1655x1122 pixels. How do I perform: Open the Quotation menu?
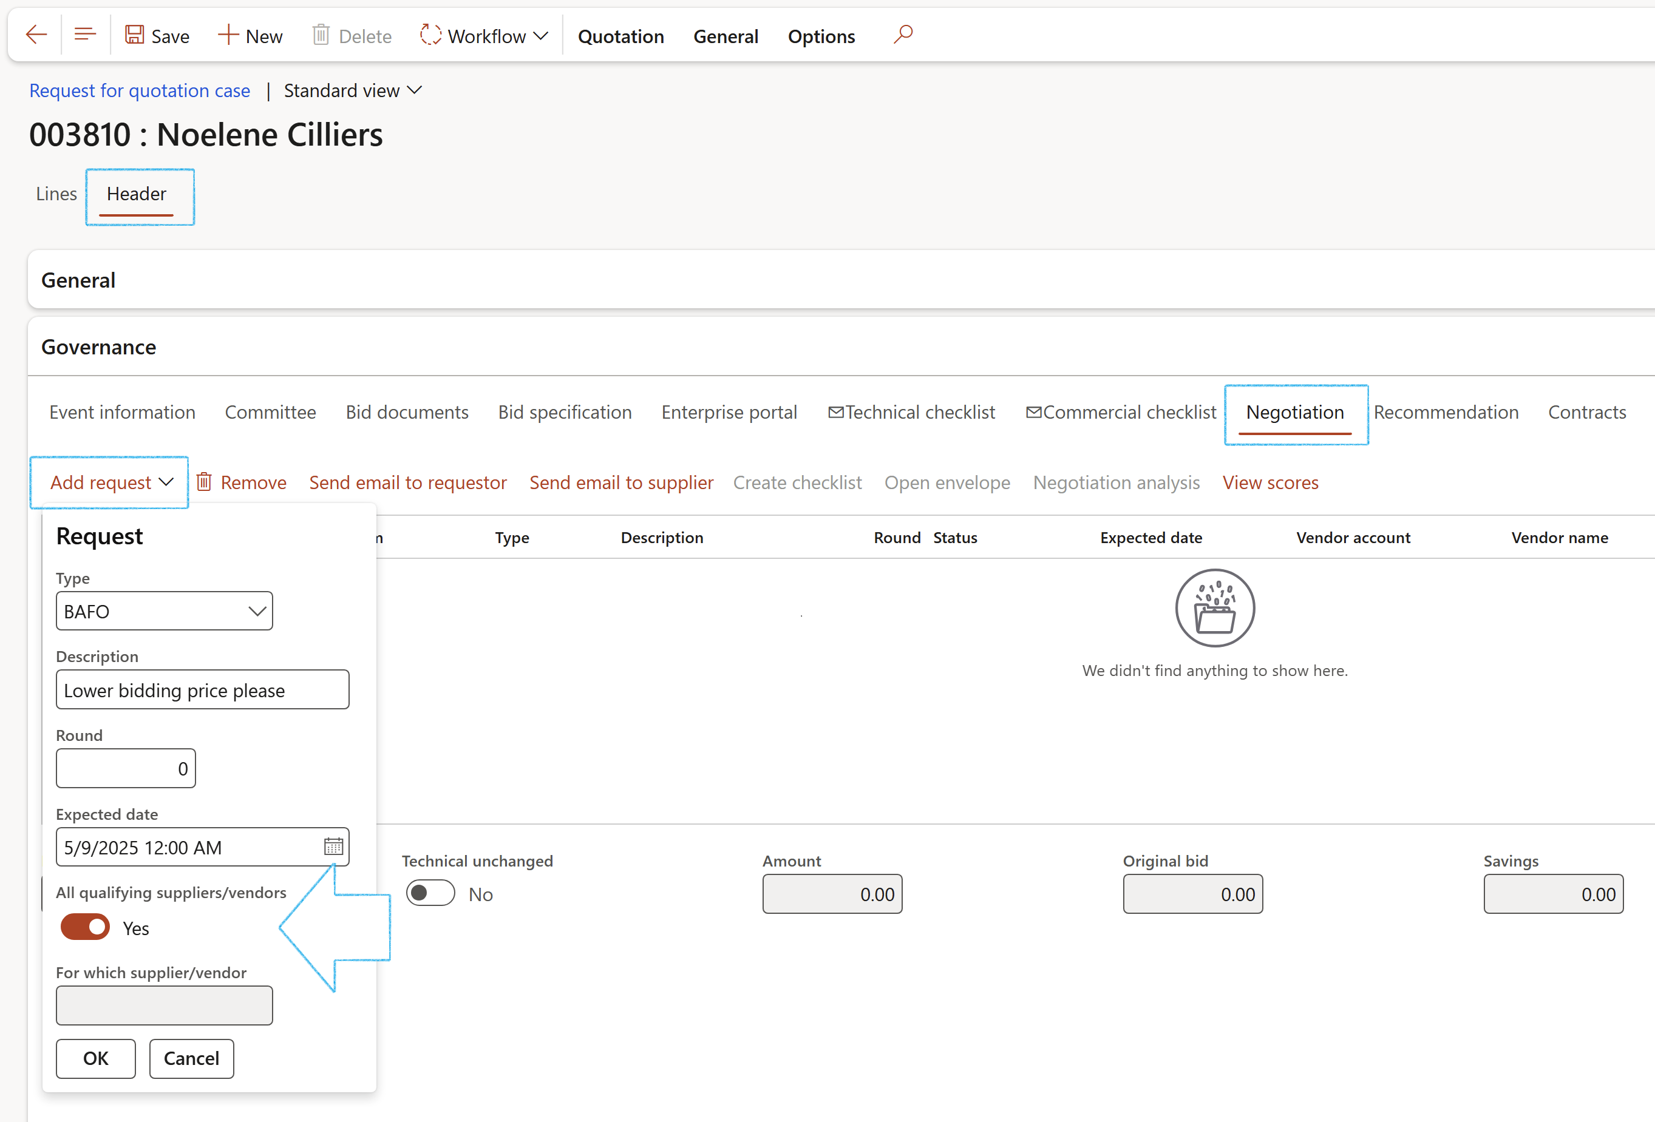click(x=621, y=36)
